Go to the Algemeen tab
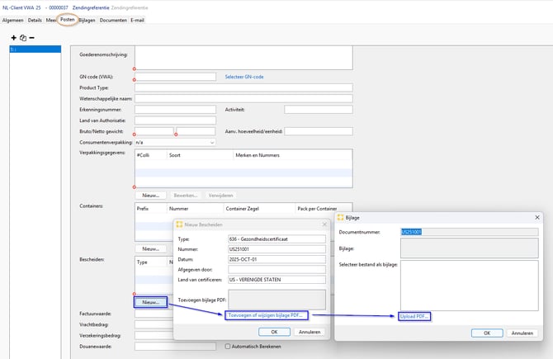The image size is (553, 359). point(13,20)
